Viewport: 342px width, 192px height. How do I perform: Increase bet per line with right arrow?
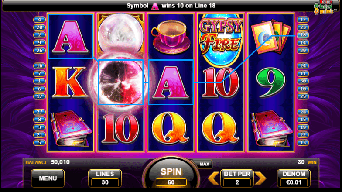260,178
